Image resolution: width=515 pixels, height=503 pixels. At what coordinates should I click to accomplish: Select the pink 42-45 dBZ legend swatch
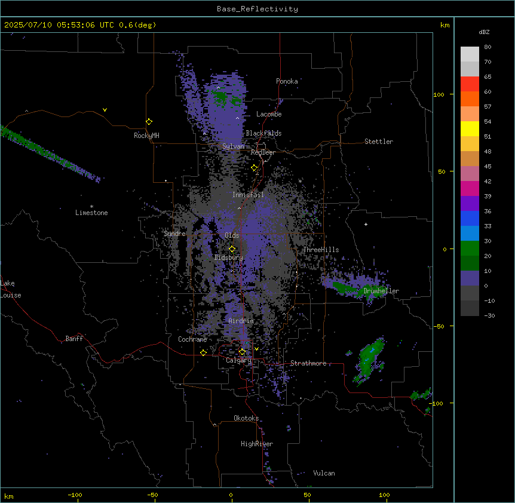click(x=470, y=174)
